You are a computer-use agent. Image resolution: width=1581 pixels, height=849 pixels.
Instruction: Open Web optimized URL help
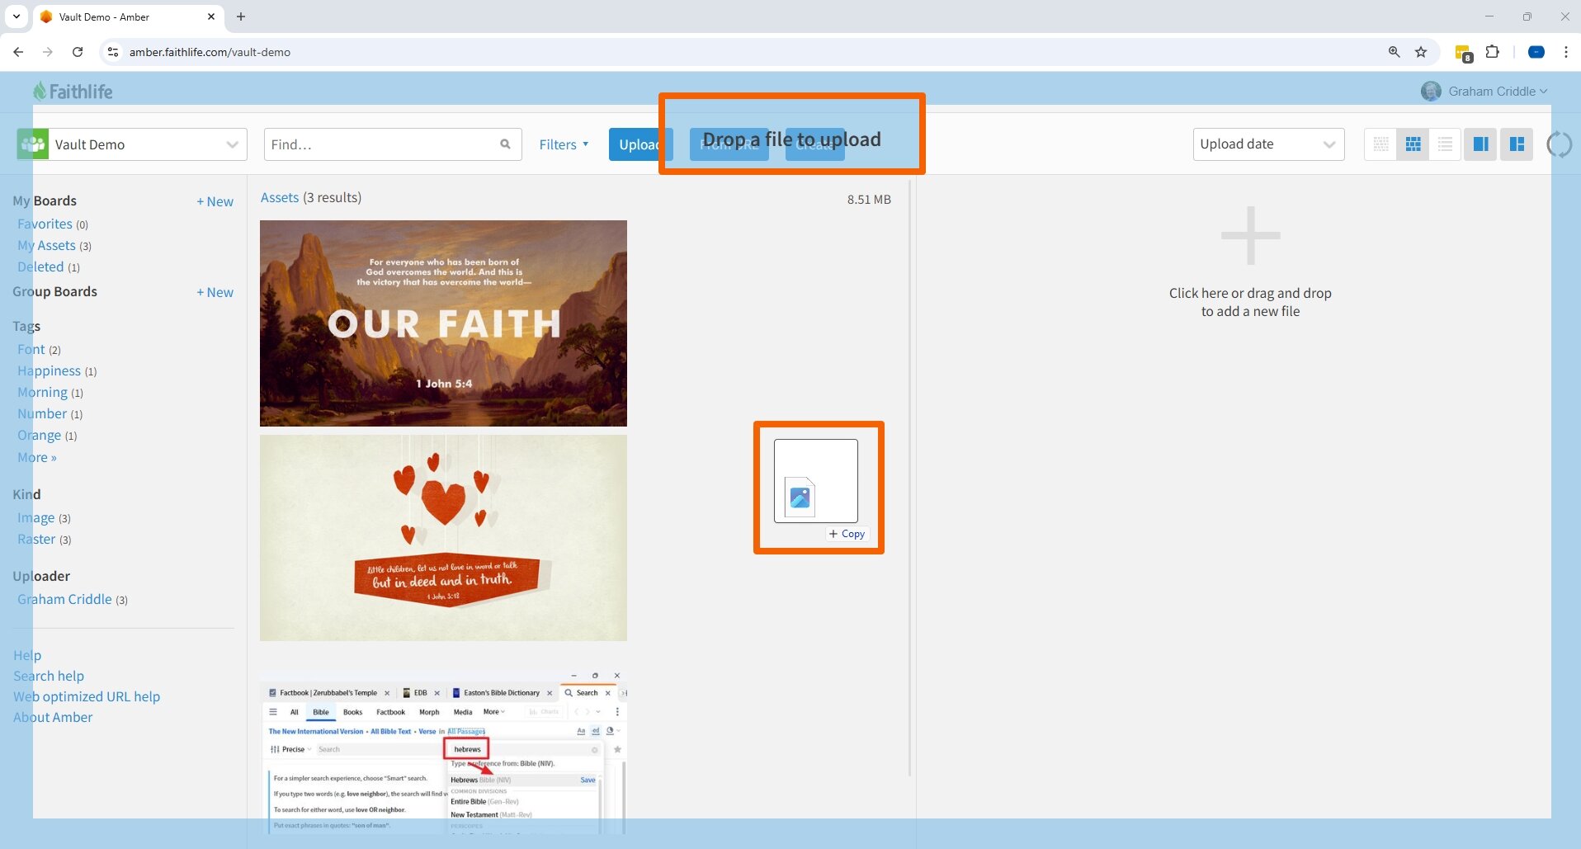click(87, 696)
